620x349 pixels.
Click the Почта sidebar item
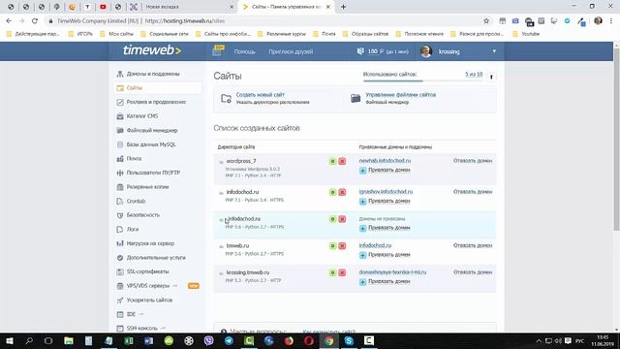point(134,159)
